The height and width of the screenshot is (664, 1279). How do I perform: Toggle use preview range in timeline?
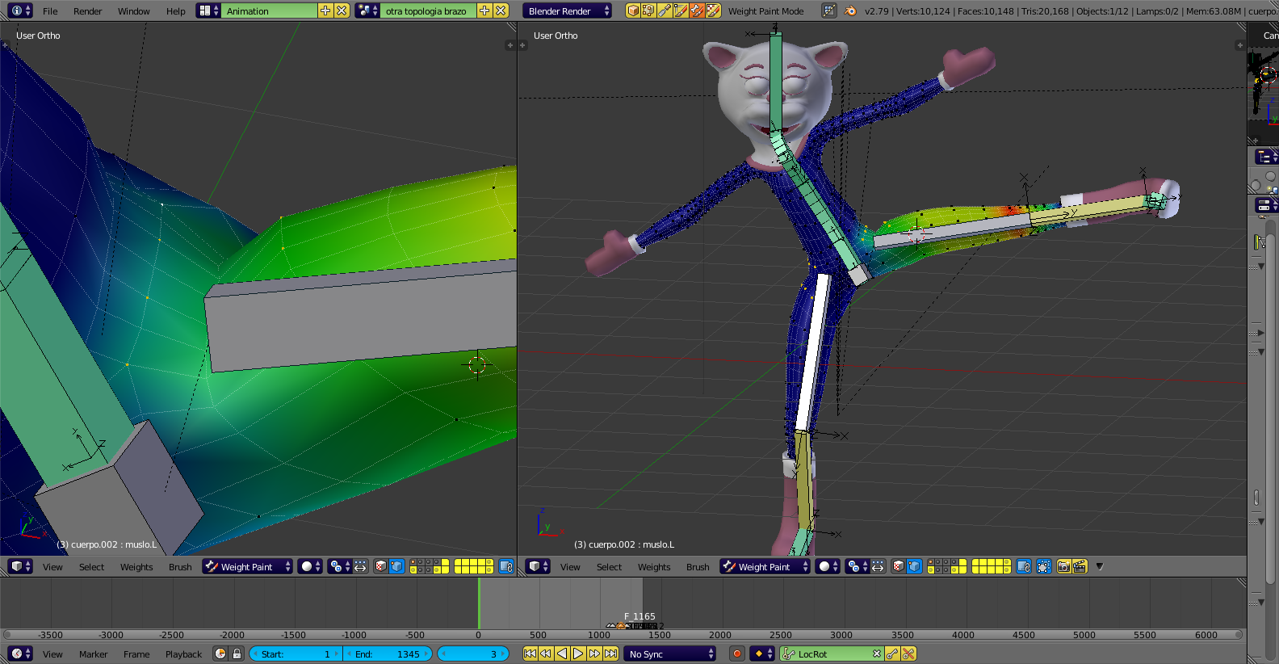click(220, 653)
